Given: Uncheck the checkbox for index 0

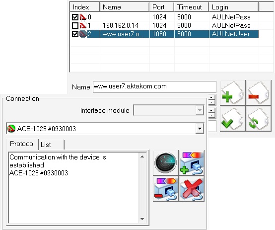Looking at the screenshot, I should pos(75,17).
